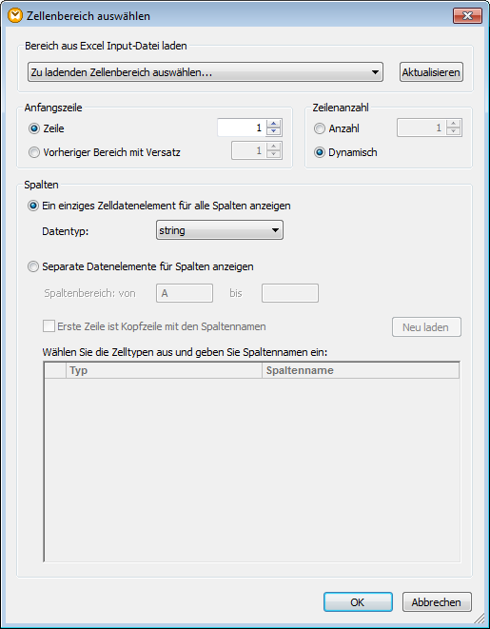
Task: Increase the Anzahl value with up arrow
Action: click(453, 124)
